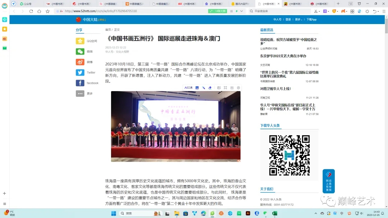388x218 pixels.
Task: Expand the 更多 menu in the site header
Action: [299, 19]
